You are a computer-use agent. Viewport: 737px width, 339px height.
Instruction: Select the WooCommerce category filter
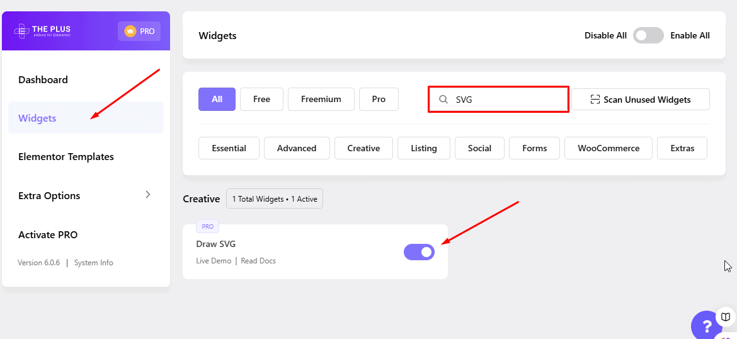click(x=608, y=148)
